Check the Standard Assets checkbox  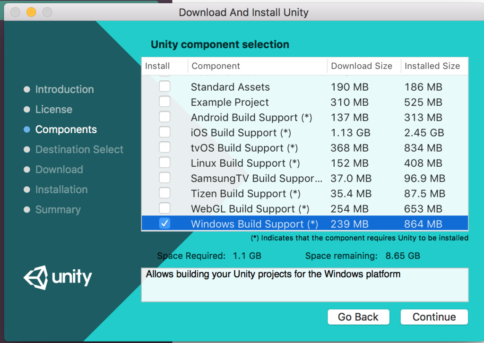click(164, 86)
